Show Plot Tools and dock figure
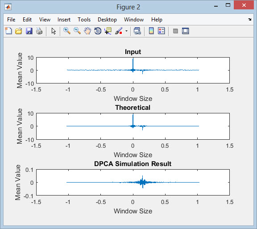Screen dimensions: 257x229 [185, 31]
